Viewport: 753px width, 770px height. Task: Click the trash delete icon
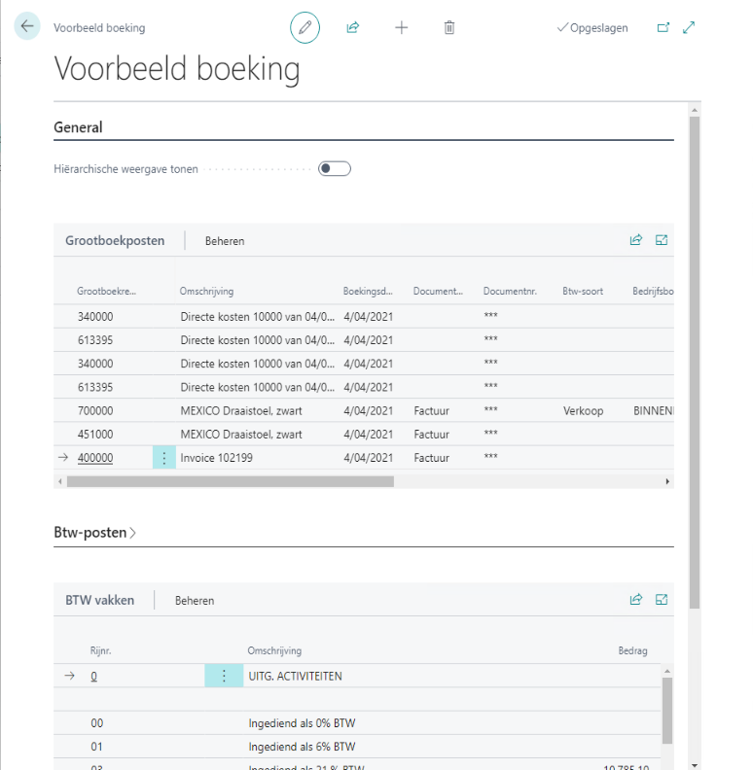[x=449, y=28]
